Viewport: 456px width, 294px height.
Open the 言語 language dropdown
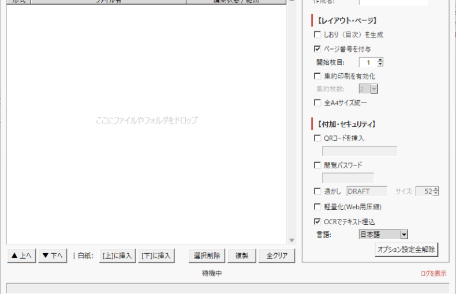[404, 235]
